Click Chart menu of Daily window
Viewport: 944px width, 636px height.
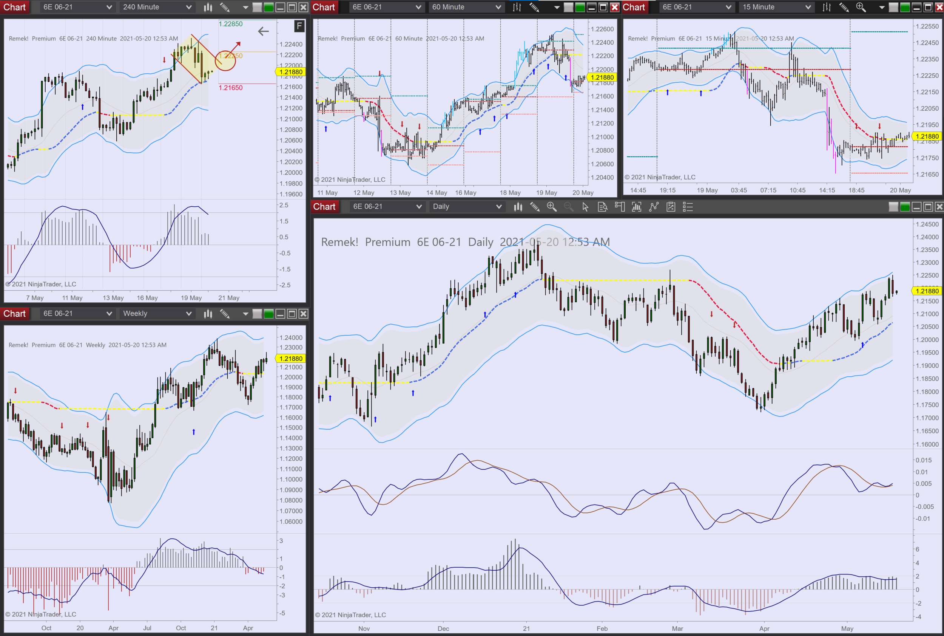(324, 207)
